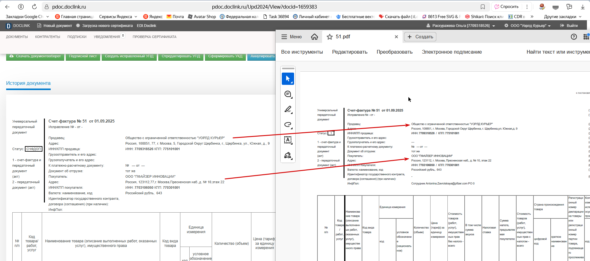Viewport: 590px width, 261px height.
Task: Open the ДОКУМЕНТЫ tab in Doclink
Action: pos(17,37)
